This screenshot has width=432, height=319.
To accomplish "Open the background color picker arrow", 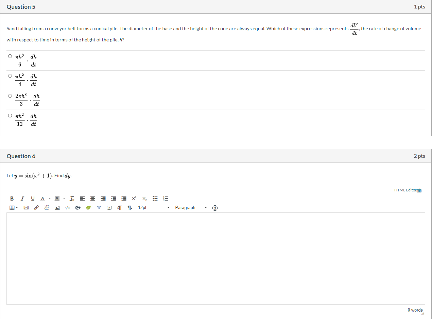I will click(x=64, y=199).
